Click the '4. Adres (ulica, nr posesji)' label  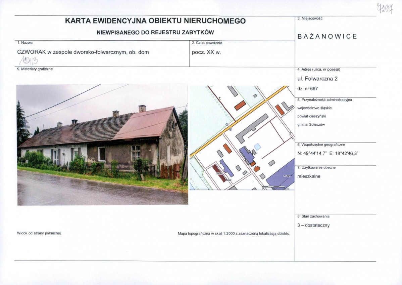(x=319, y=69)
